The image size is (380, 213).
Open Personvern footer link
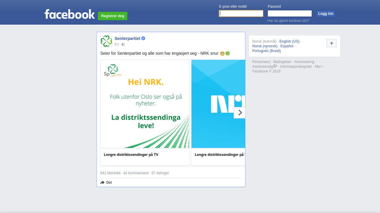[x=261, y=62]
